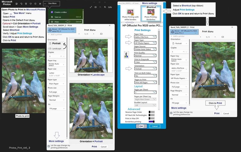Open the Paper type HP Photo Papers dropdown in 4x6in dialog
Image resolution: width=241 pixels, height=152 pixels.
[x=179, y=78]
